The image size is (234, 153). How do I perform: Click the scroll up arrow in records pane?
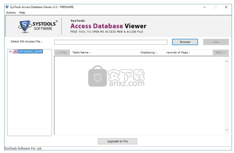click(227, 62)
